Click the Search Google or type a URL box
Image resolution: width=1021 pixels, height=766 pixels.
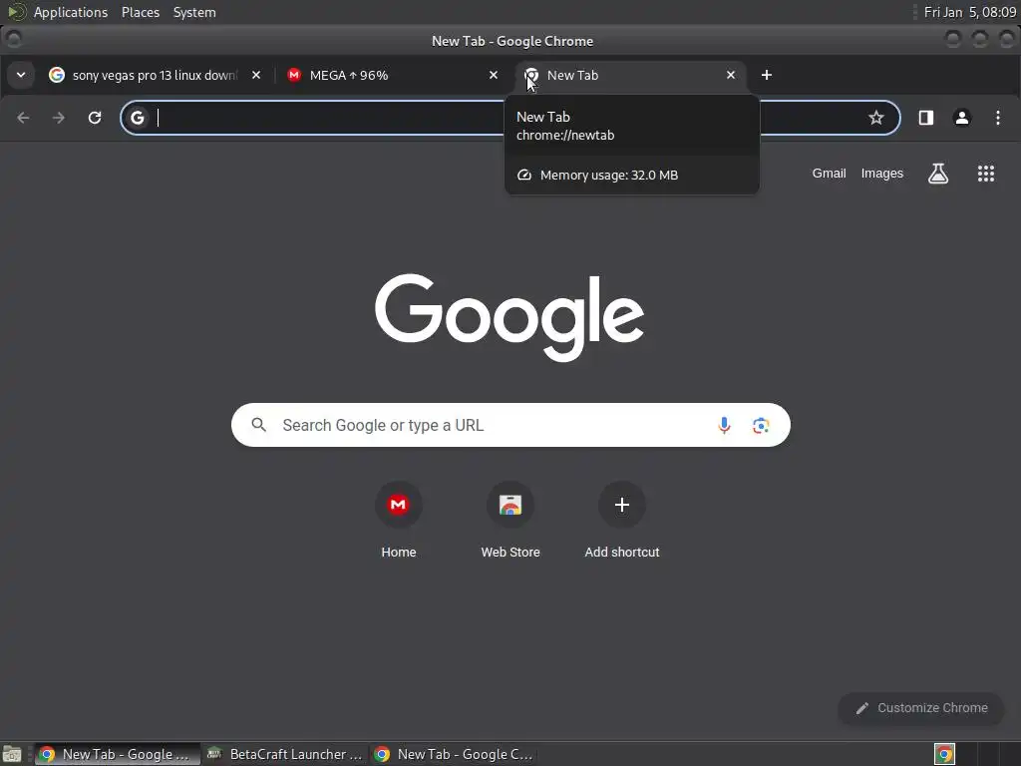coord(510,425)
